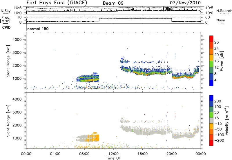Click the gray segment of velocity colorbar
Screen dimensions: 232x160
point(211,120)
